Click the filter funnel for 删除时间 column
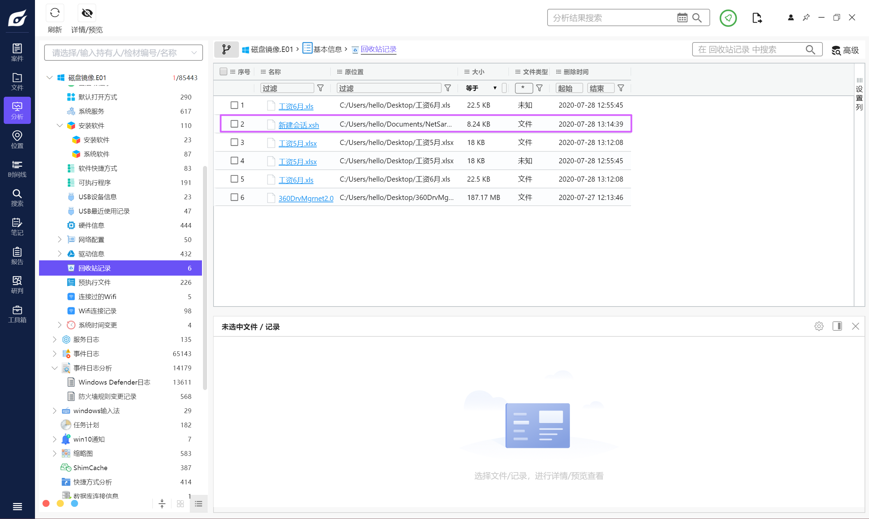The image size is (869, 519). coord(621,88)
